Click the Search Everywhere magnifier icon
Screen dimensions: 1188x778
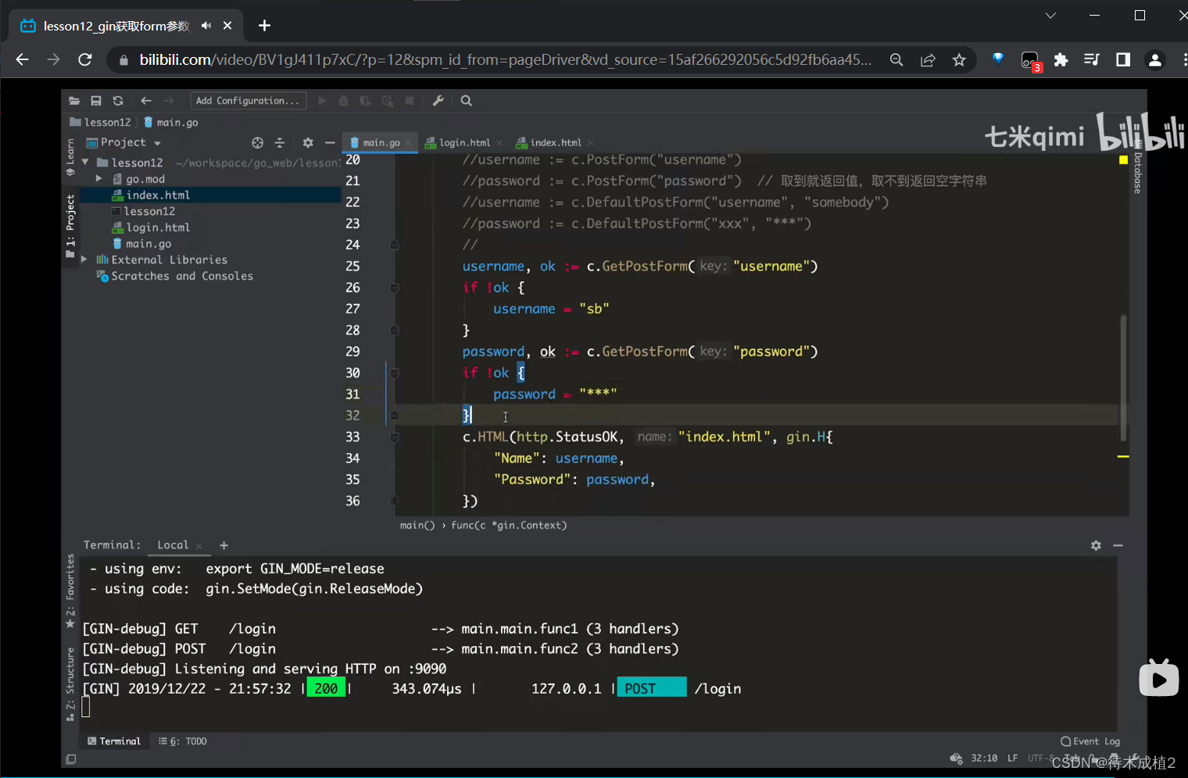click(467, 101)
